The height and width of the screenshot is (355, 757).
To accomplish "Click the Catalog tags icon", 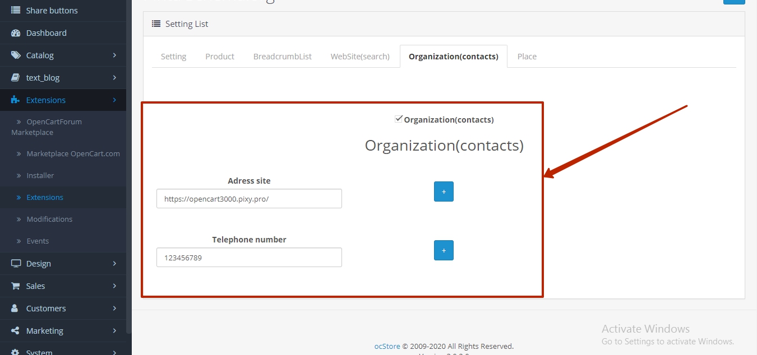I will pos(16,55).
